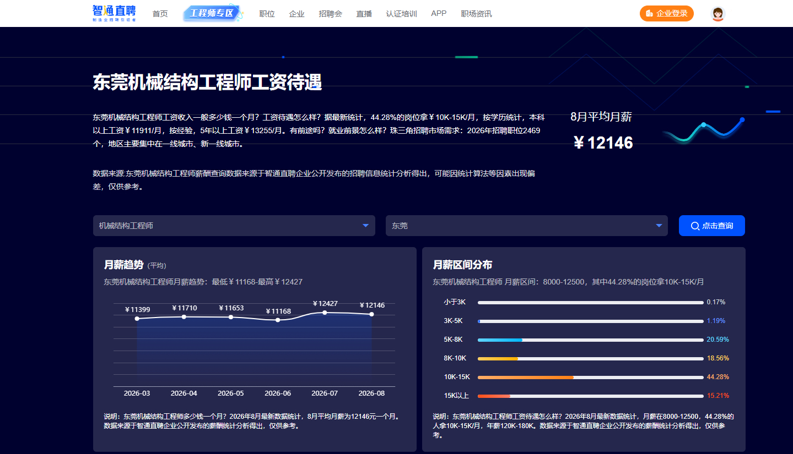Click the 5K-8K salary bar
Screen dimensions: 793x454
pos(591,340)
